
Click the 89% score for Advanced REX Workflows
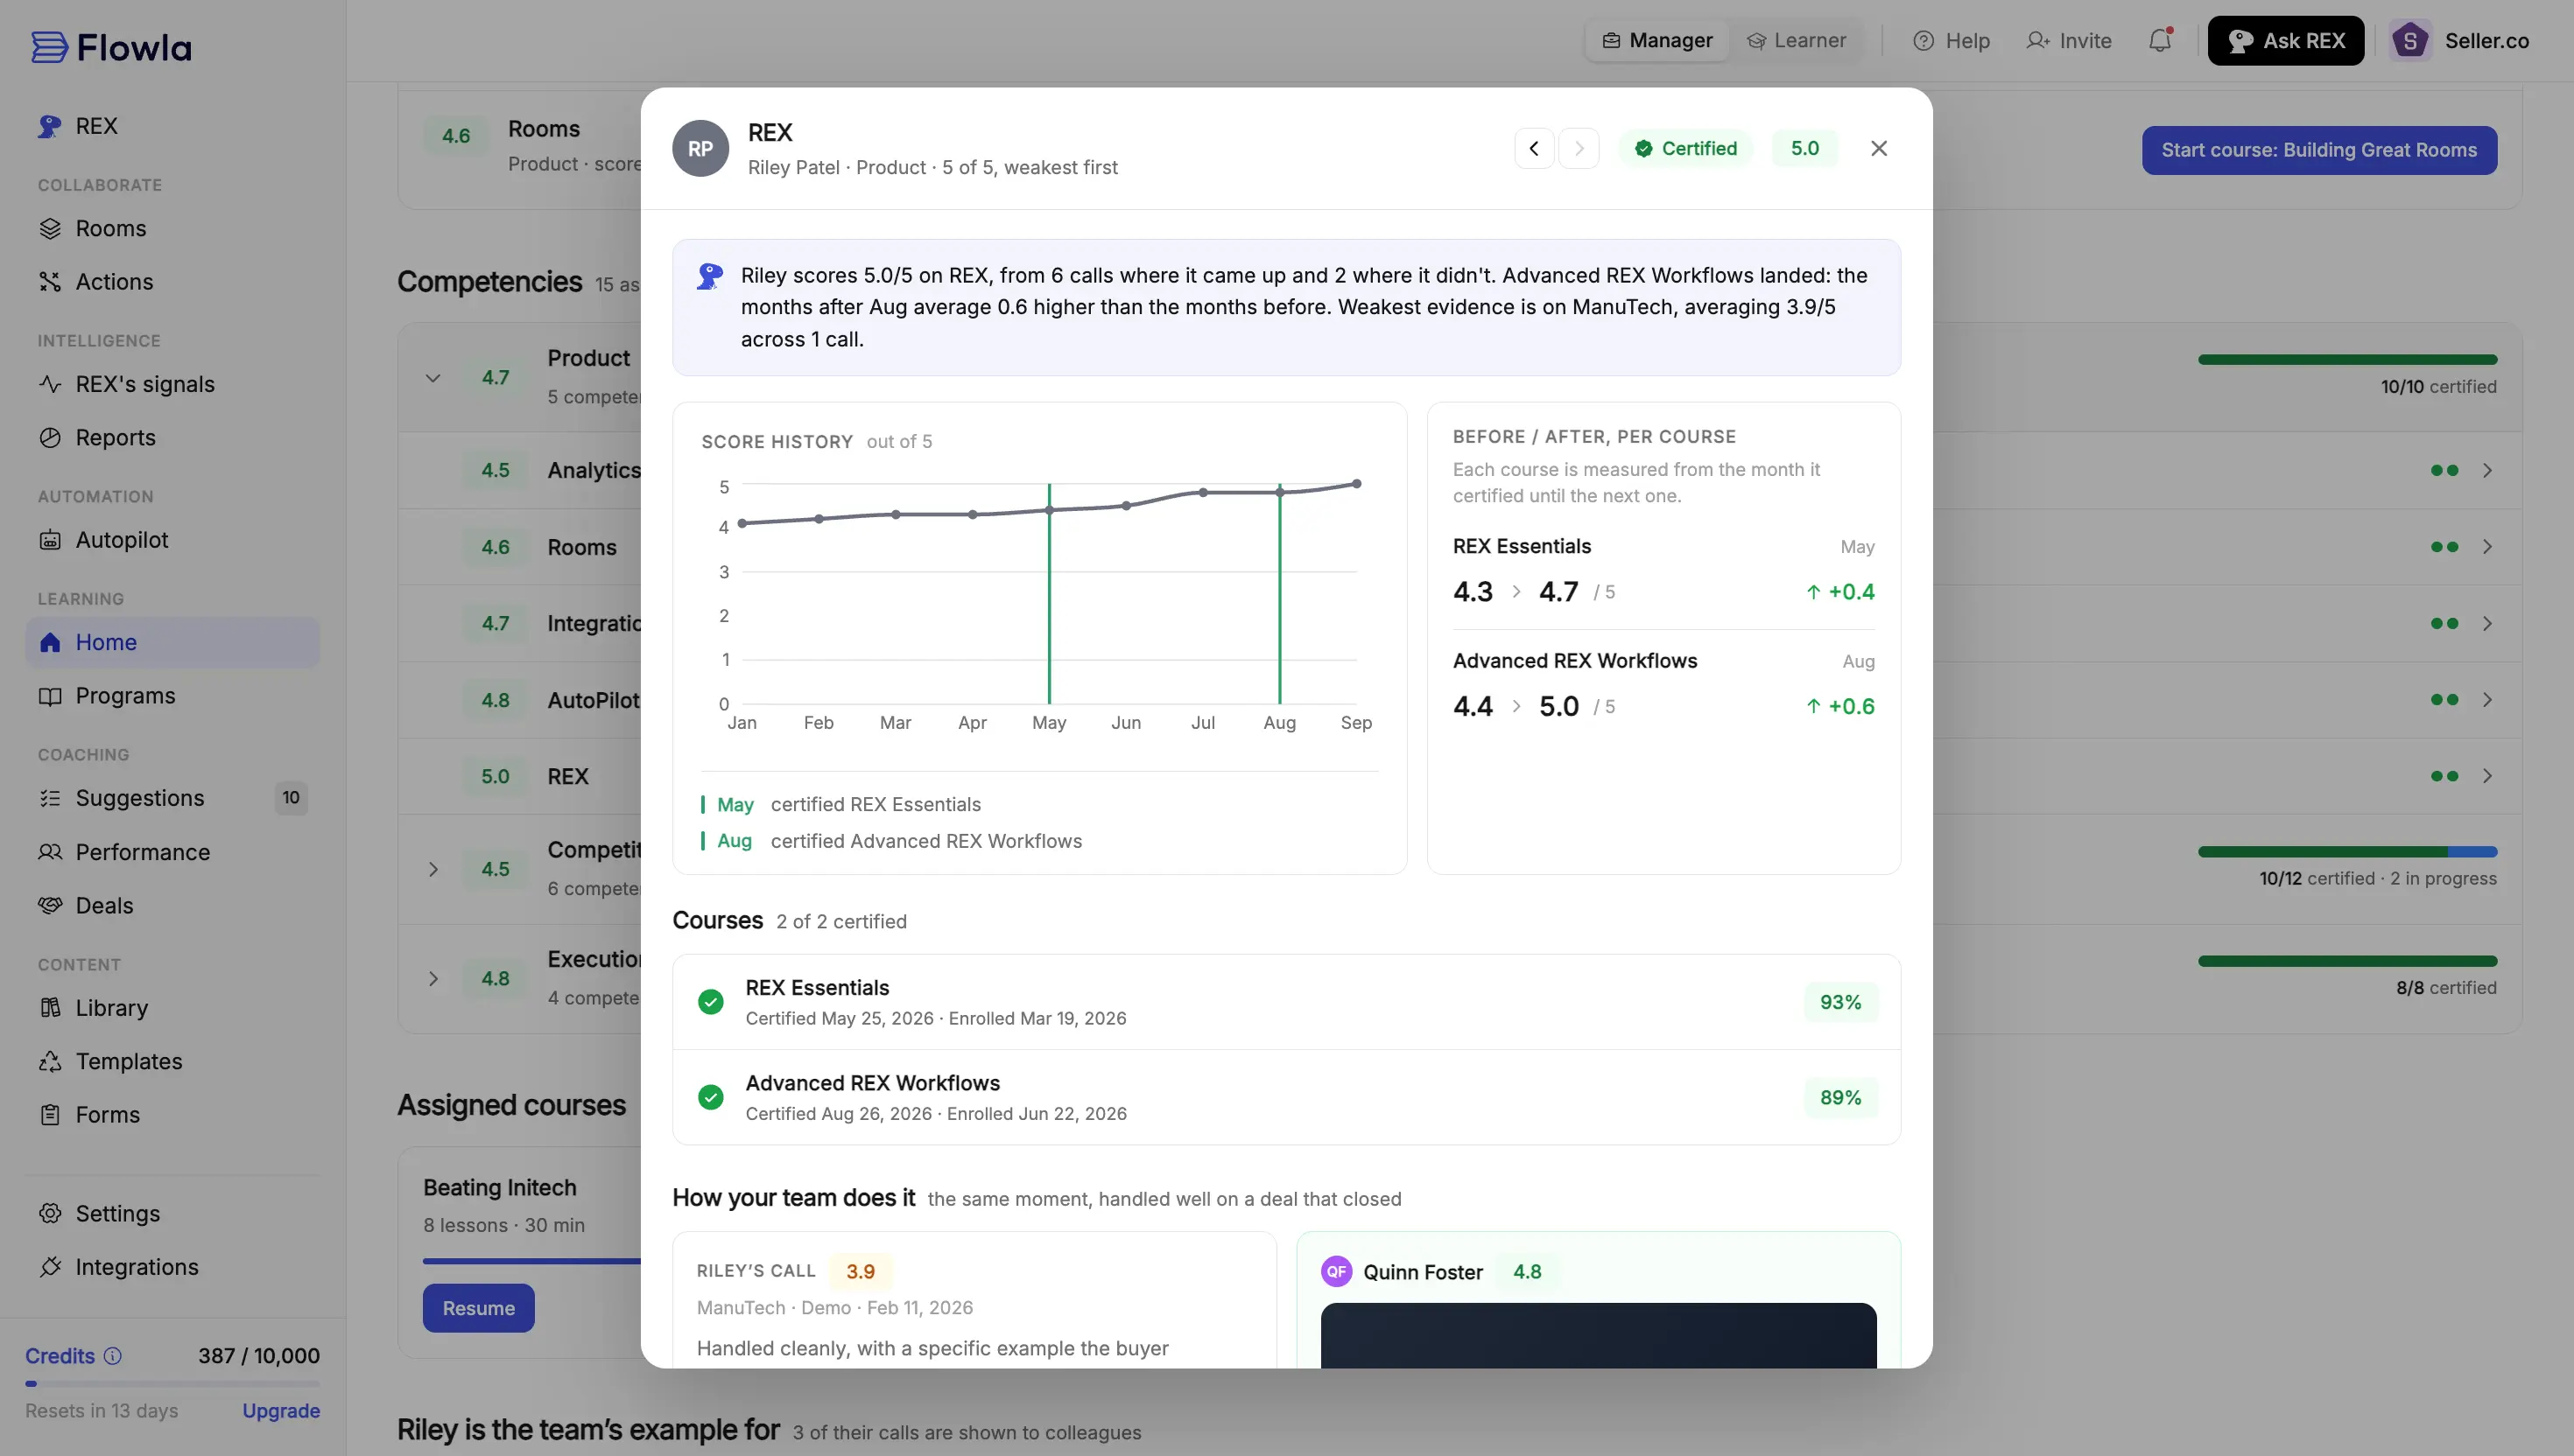tap(1840, 1097)
